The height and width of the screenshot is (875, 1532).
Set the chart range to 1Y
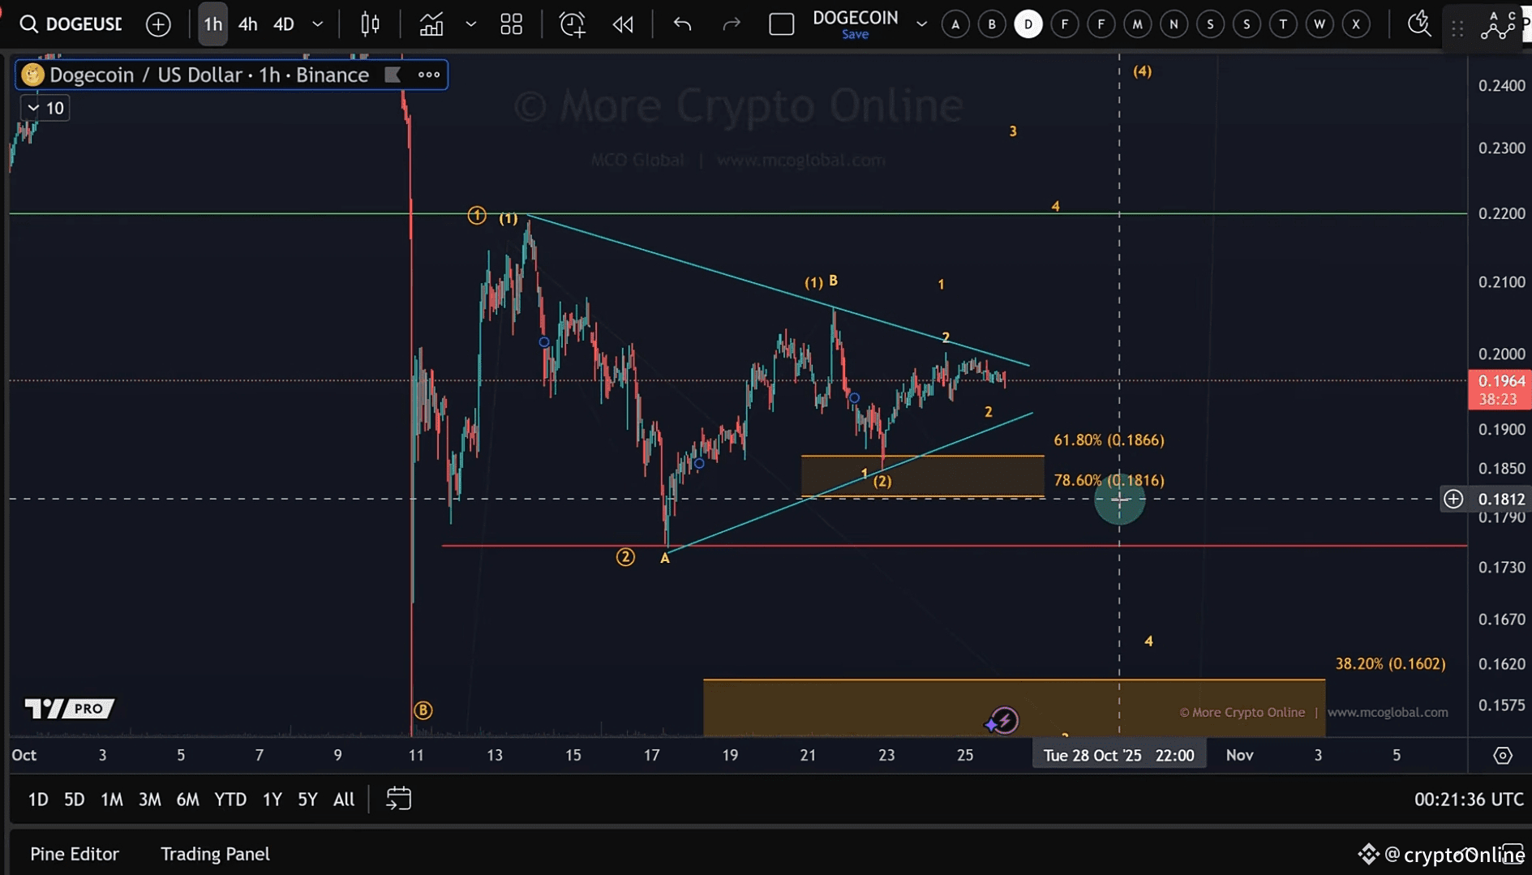[x=272, y=800]
